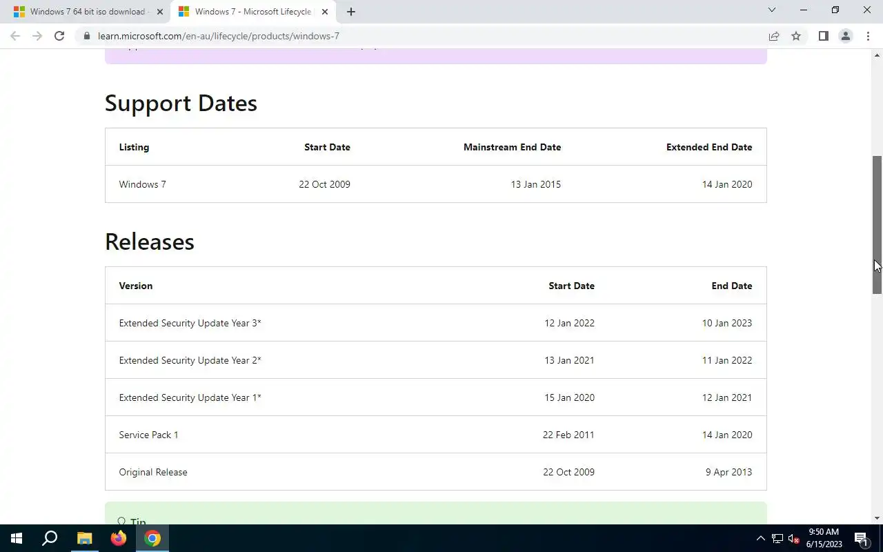Click the 12 Jan 2022 start date

tap(569, 323)
